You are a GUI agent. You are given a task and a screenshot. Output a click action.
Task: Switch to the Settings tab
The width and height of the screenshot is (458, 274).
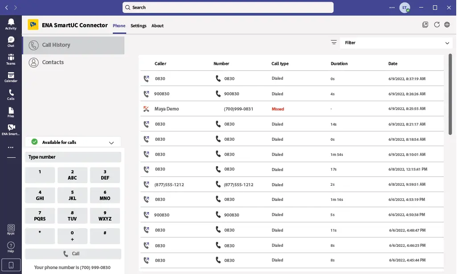coord(138,26)
